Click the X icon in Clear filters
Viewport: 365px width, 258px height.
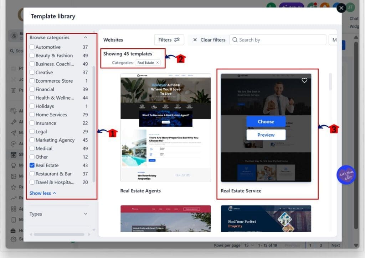point(195,40)
